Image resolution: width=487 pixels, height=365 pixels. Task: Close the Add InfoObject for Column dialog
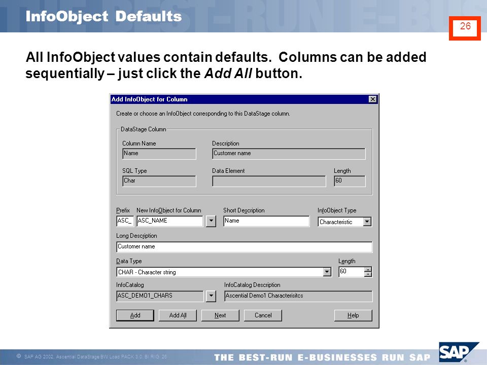pos(373,99)
